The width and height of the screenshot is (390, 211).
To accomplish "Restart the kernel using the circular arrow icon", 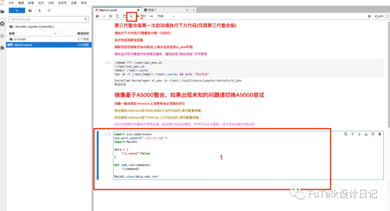I will tap(145, 16).
